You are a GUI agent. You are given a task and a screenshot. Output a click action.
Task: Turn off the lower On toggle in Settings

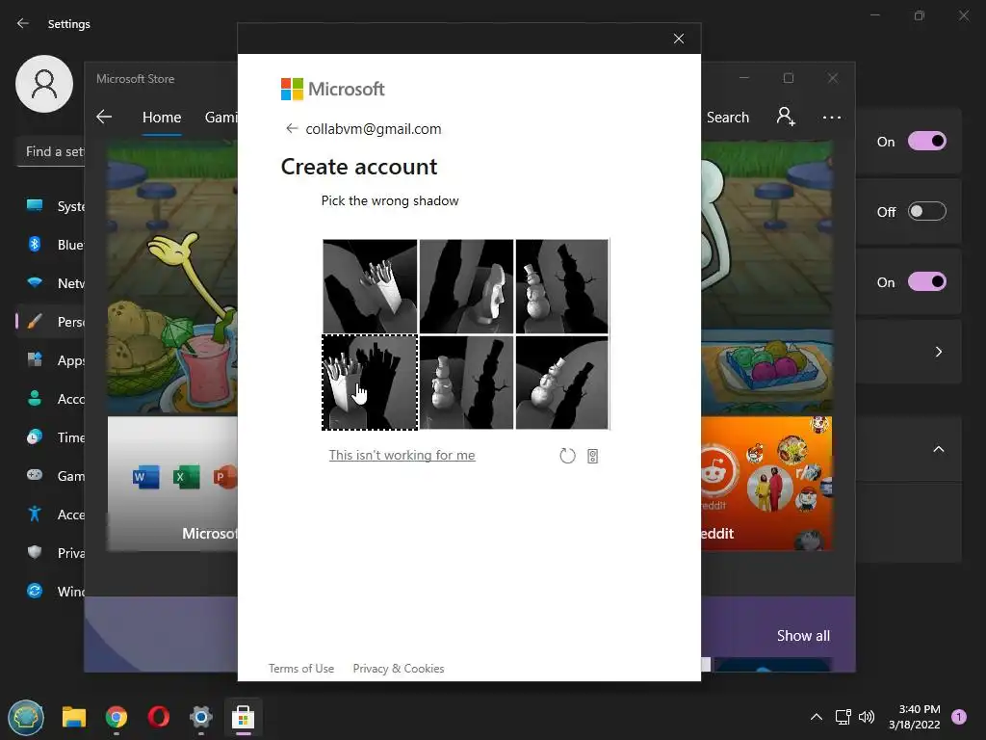(927, 282)
